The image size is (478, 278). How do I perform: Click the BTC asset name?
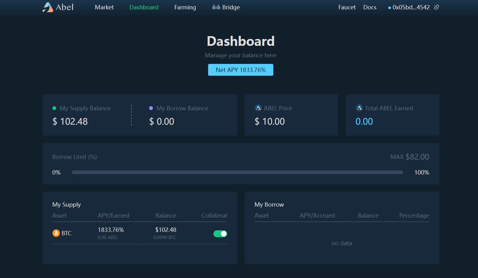coord(67,233)
